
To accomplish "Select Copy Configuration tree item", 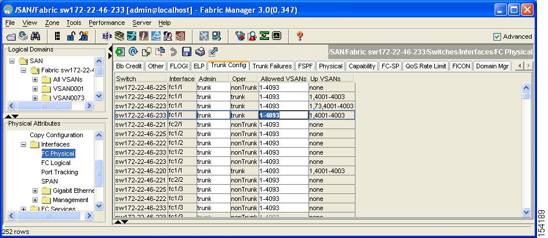I will pyautogui.click(x=56, y=135).
